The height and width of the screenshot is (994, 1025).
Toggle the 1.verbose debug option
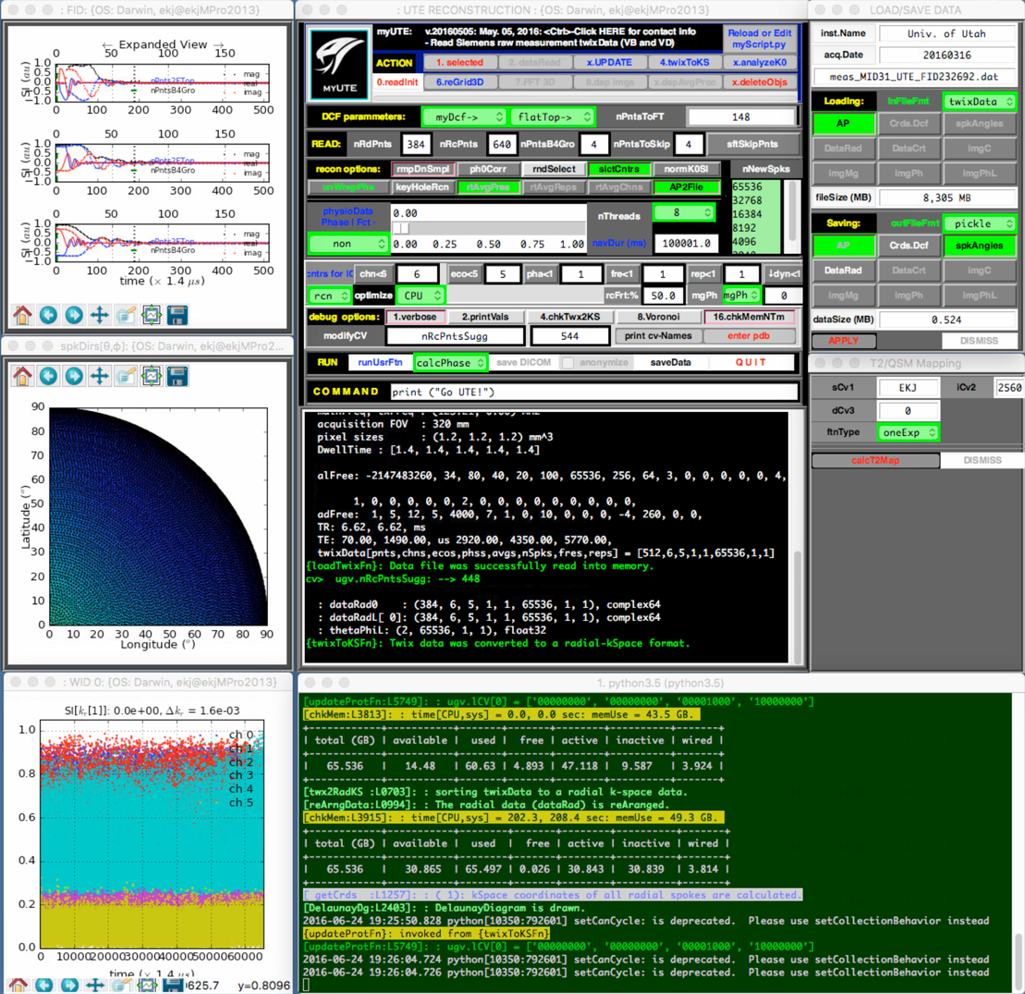click(413, 317)
